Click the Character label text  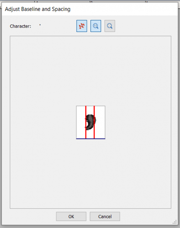(20, 26)
